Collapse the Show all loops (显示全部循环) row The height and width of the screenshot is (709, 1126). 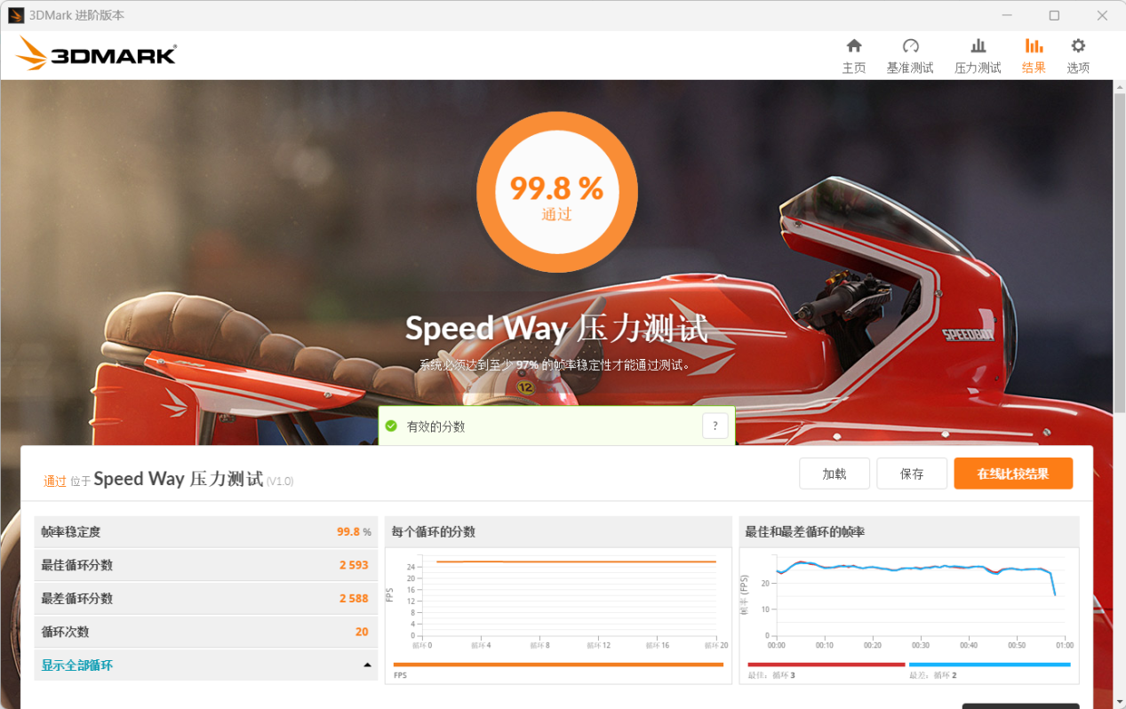206,665
